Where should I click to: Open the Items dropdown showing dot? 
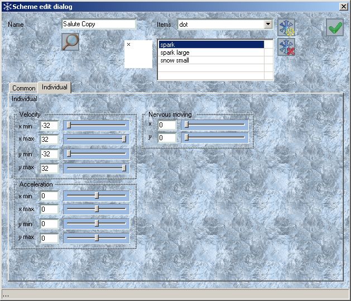tap(268, 25)
